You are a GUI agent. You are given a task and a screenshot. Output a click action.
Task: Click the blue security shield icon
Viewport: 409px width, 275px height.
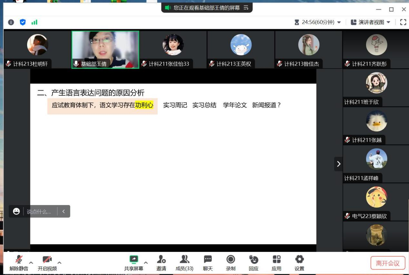point(23,22)
